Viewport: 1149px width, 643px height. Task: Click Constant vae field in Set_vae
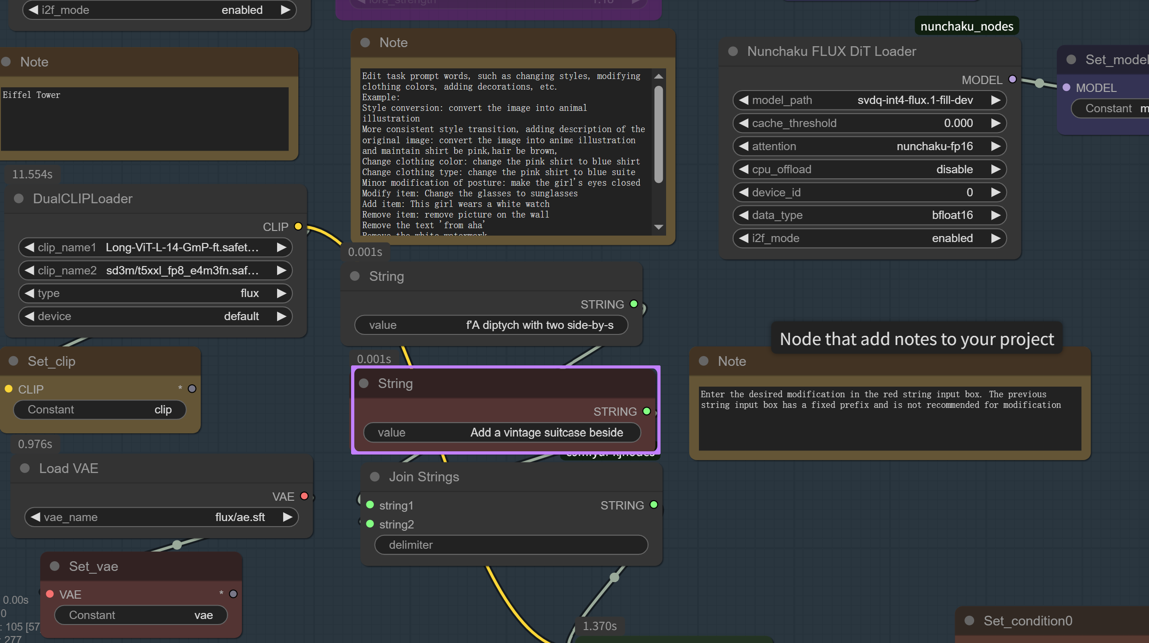click(141, 615)
